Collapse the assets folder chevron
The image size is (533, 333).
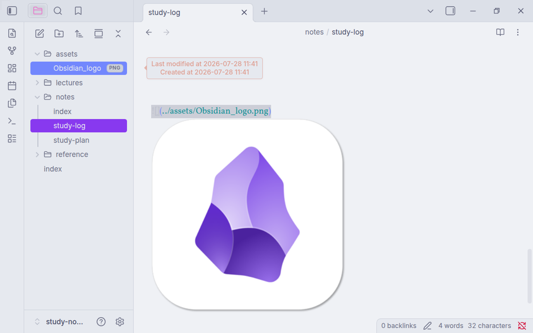click(x=37, y=54)
